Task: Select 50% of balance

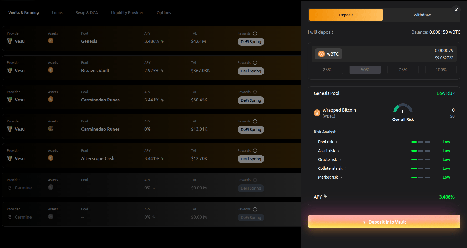Action: coord(365,70)
